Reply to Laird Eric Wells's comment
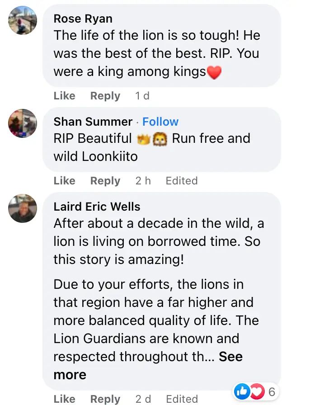This screenshot has width=310, height=405. (x=105, y=399)
